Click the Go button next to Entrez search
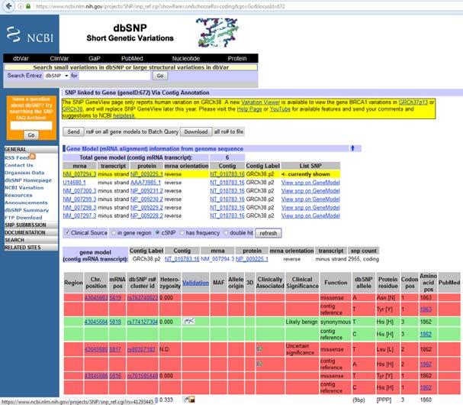Viewport: 463px width, 405px height. pyautogui.click(x=160, y=76)
